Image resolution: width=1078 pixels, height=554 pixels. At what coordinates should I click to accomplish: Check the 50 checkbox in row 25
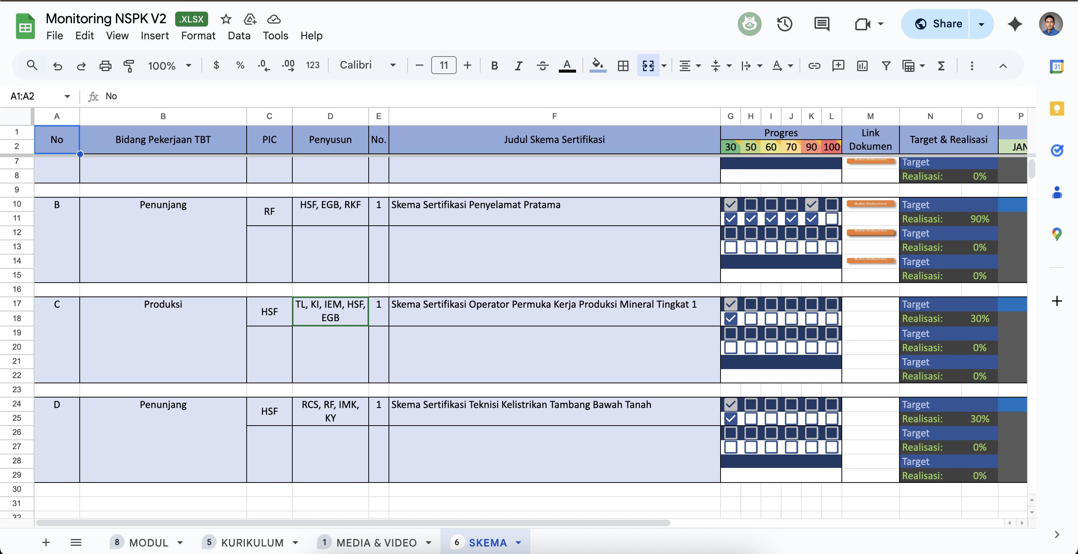click(x=751, y=418)
